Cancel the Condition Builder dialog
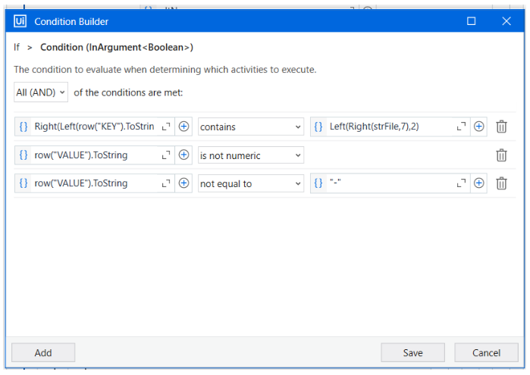Screen dimensions: 530x375 point(486,353)
